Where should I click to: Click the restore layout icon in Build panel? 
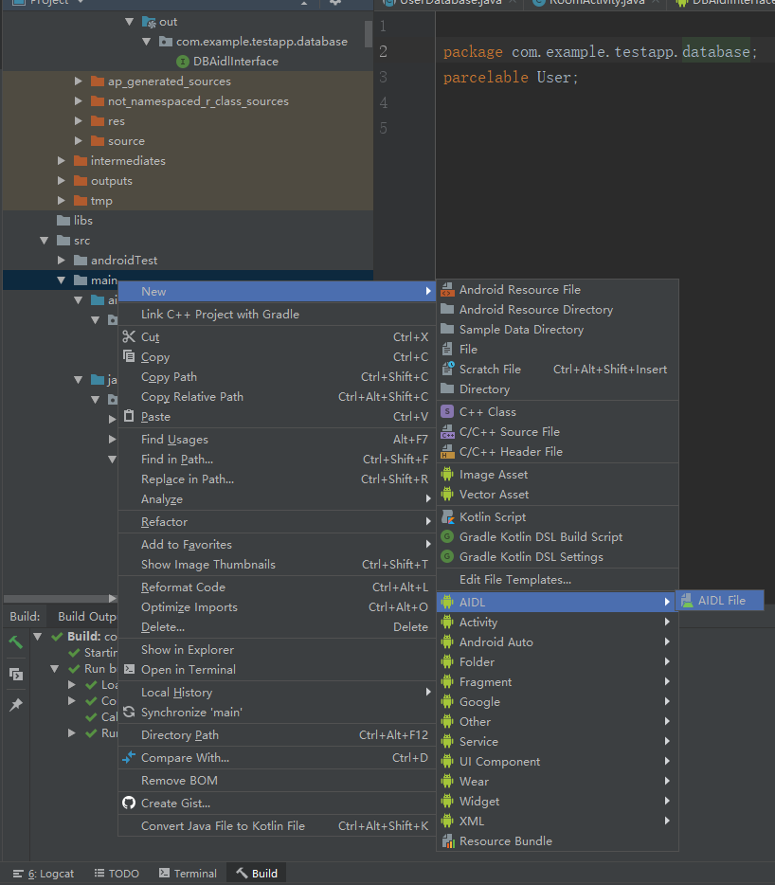[16, 674]
